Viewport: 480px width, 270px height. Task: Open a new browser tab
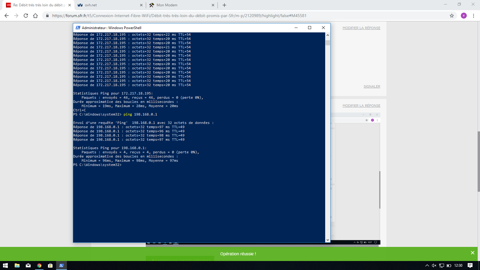224,5
